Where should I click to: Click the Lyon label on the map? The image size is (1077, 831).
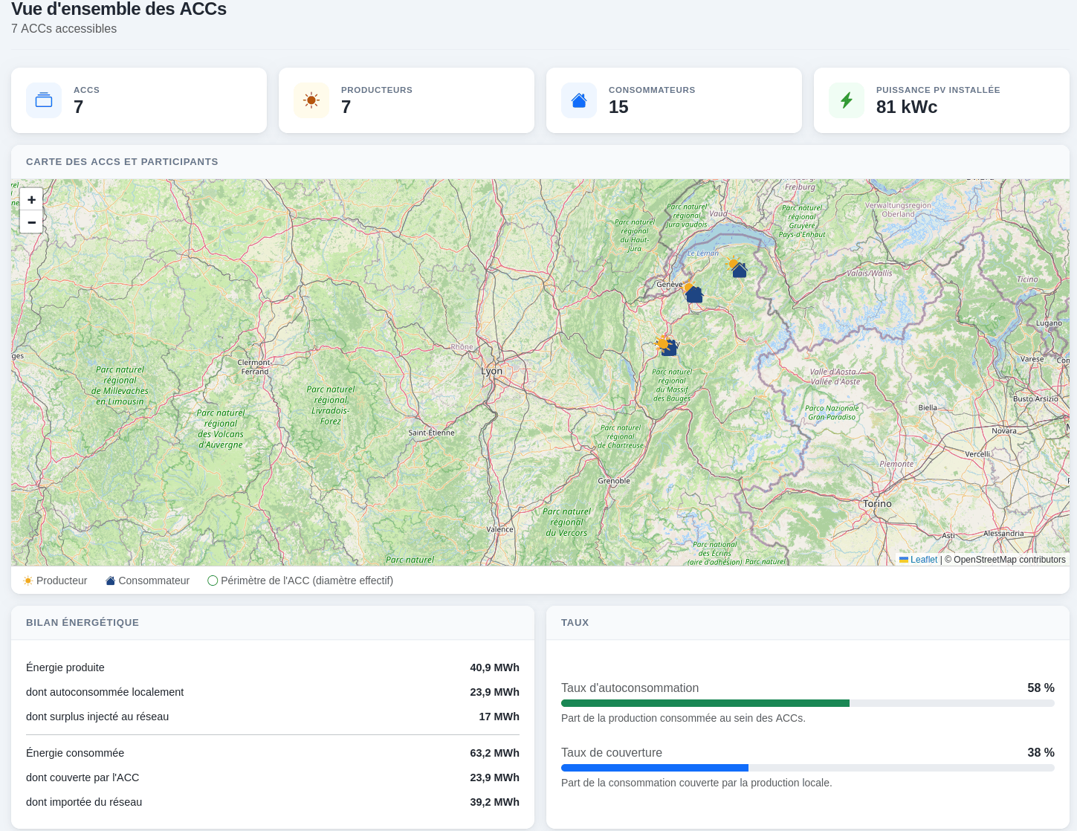tap(492, 371)
